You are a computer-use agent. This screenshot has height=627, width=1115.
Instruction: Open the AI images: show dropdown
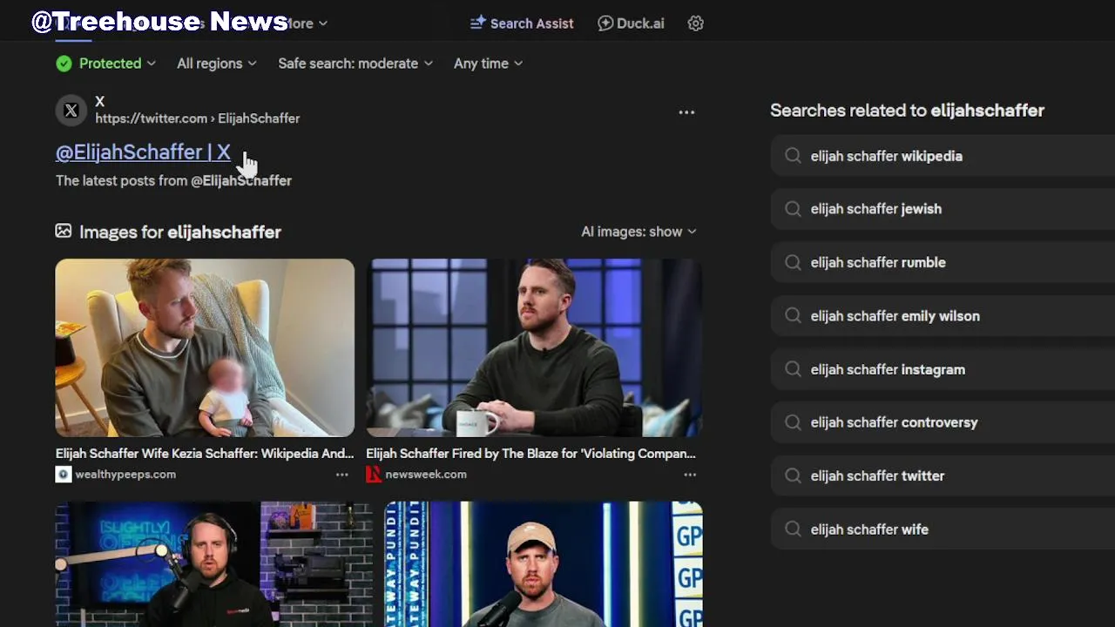[x=639, y=232]
